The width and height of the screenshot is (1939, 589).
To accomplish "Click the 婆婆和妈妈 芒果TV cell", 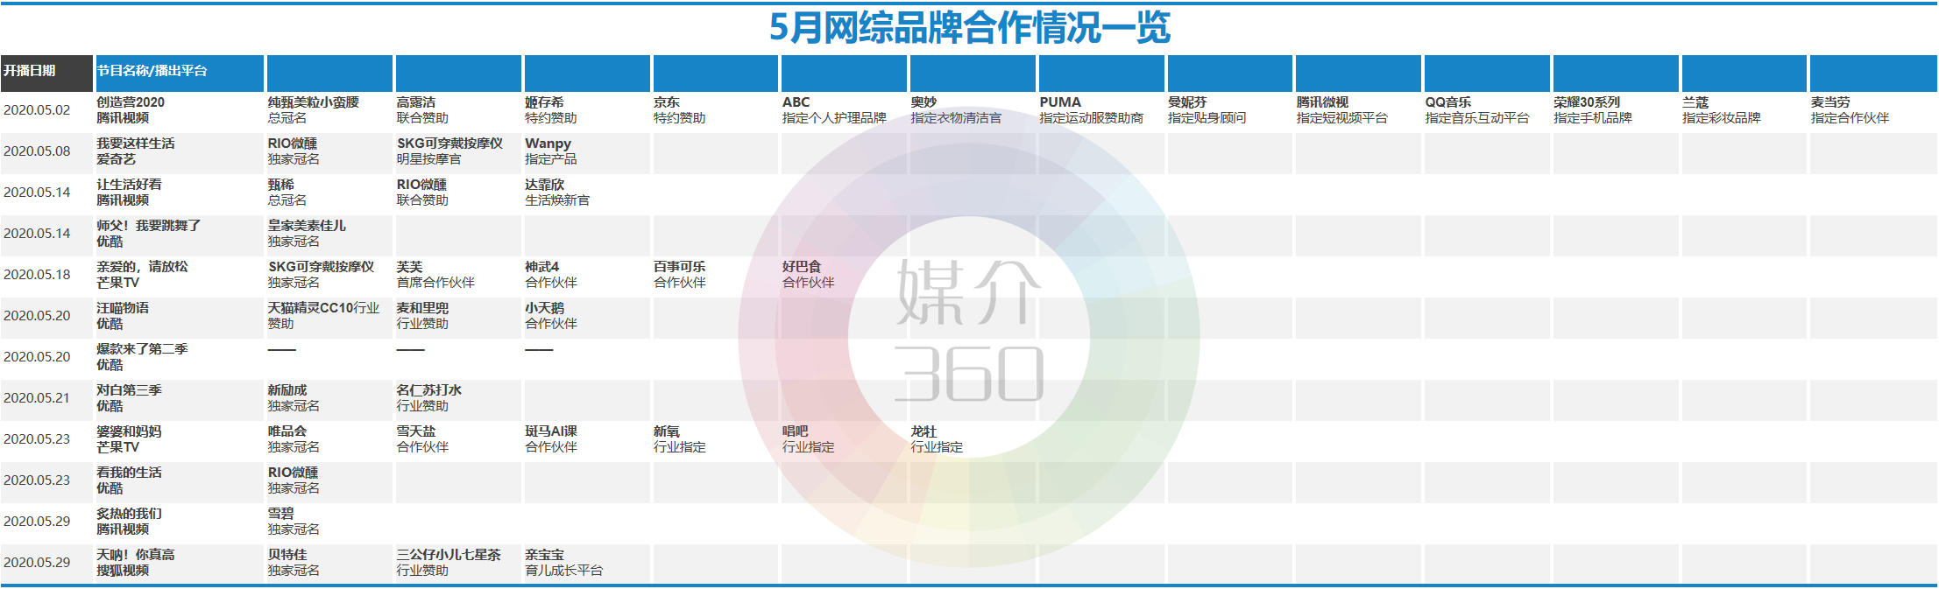I will [x=180, y=439].
